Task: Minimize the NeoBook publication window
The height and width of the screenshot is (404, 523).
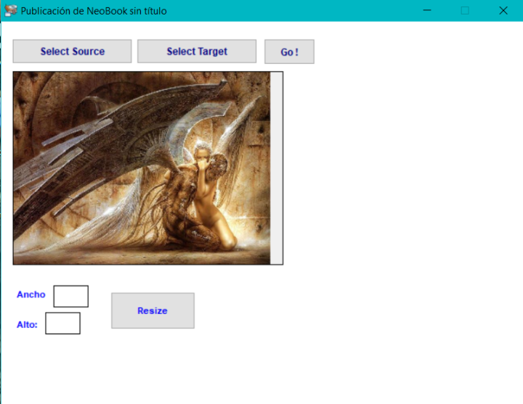Action: click(427, 11)
